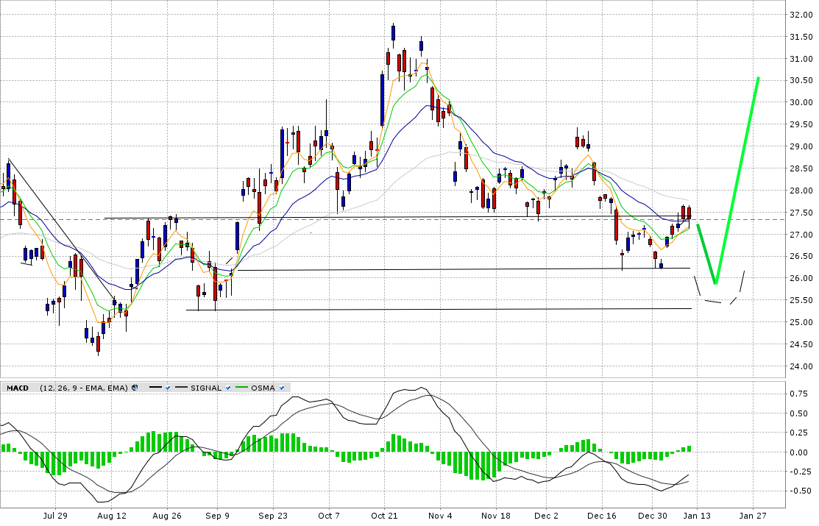Click the SIGNAL legend label

tap(206, 388)
